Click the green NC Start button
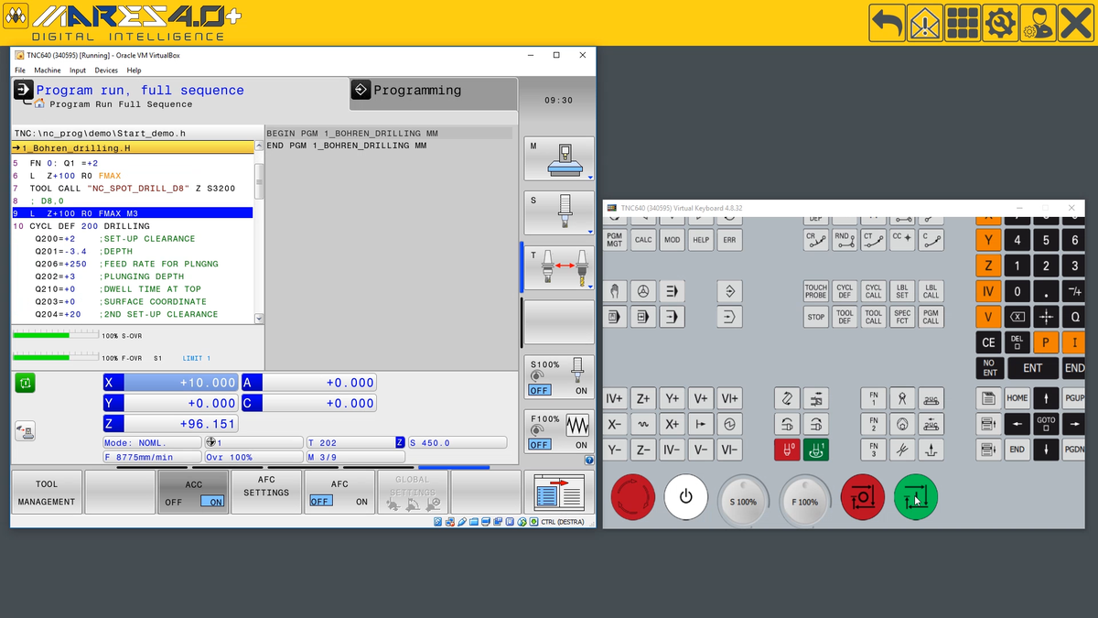This screenshot has width=1098, height=618. (x=915, y=497)
